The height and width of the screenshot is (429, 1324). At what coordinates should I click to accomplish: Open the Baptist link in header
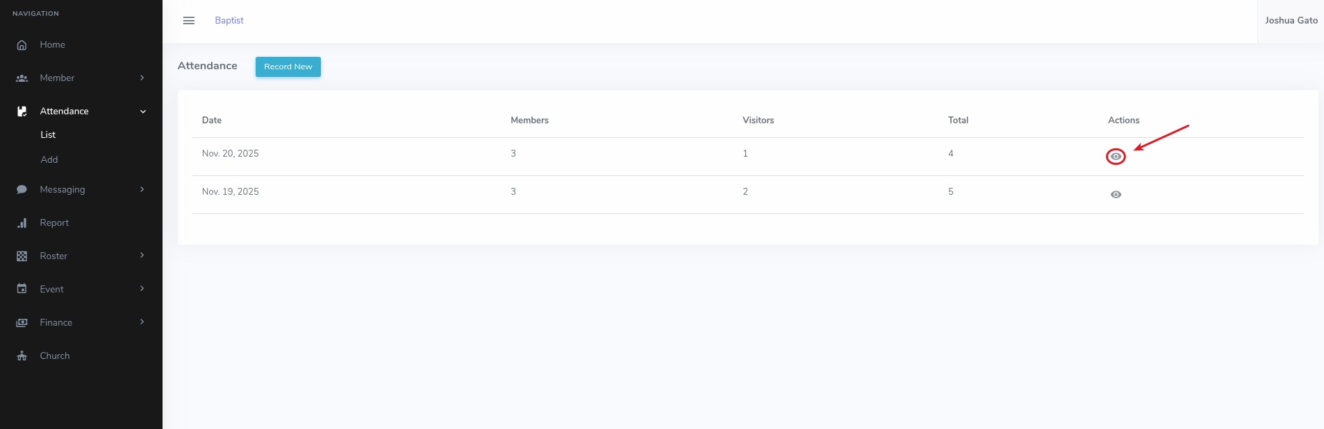[229, 21]
